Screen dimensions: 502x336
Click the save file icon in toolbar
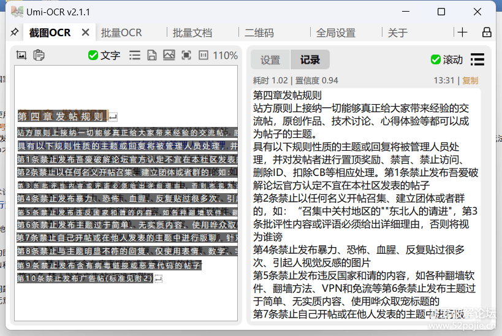coord(152,55)
